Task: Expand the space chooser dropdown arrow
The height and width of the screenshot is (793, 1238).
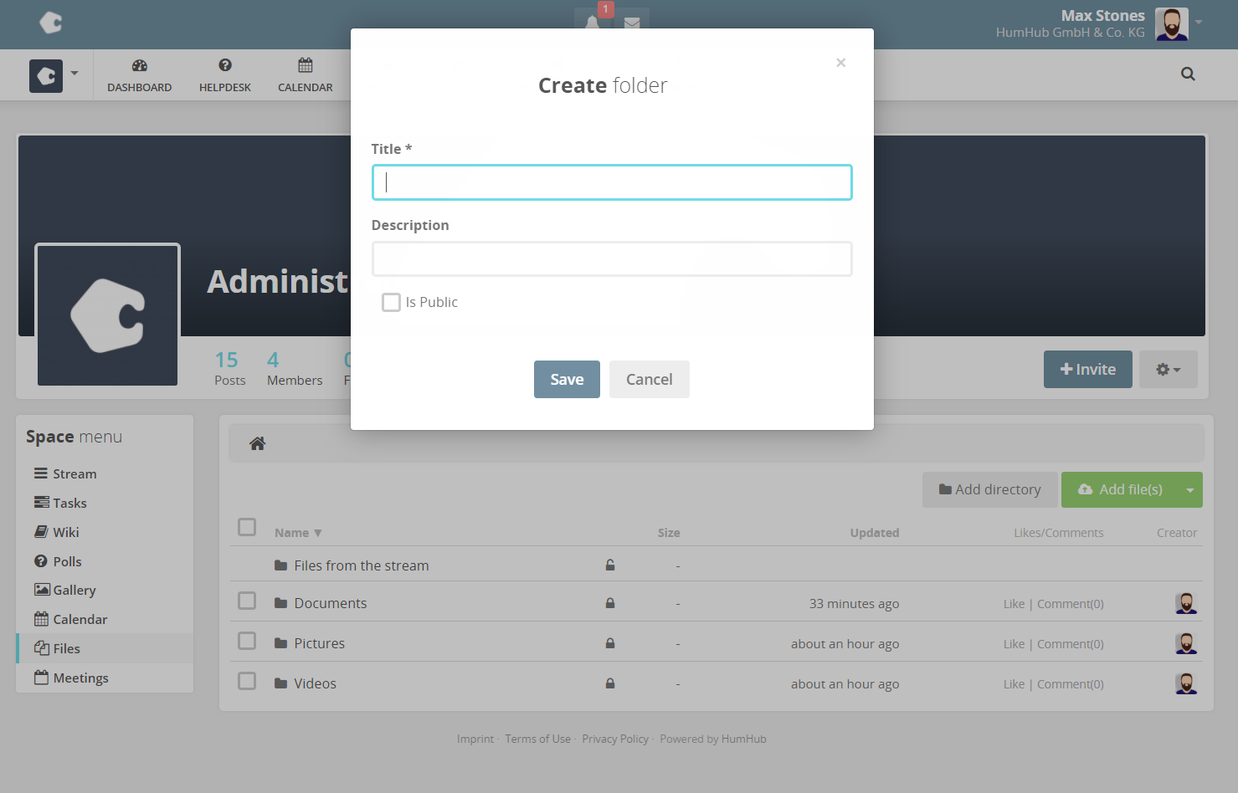Action: pos(74,74)
